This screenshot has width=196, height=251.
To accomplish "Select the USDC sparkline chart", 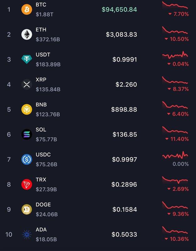I will click(x=175, y=156).
